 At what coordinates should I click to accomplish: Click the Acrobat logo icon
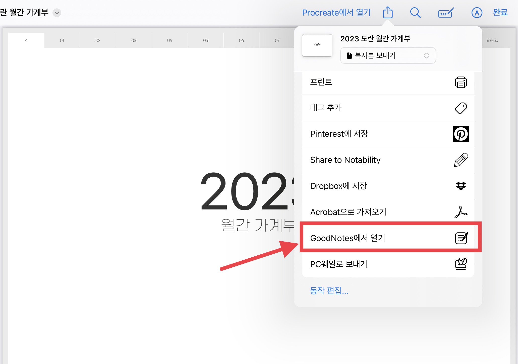[461, 212]
